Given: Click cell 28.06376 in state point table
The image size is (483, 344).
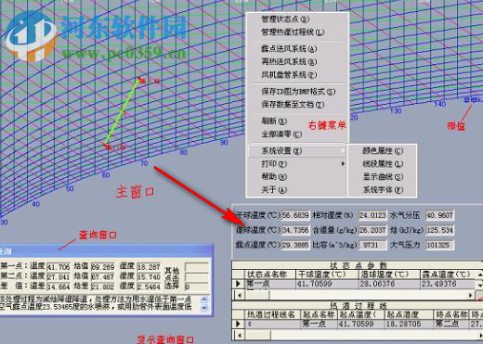Looking at the screenshot, I should point(388,284).
